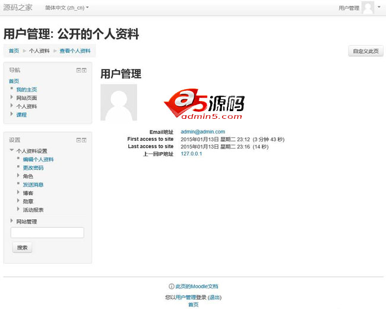Open 课程 link in the navigation tree

tap(21, 115)
